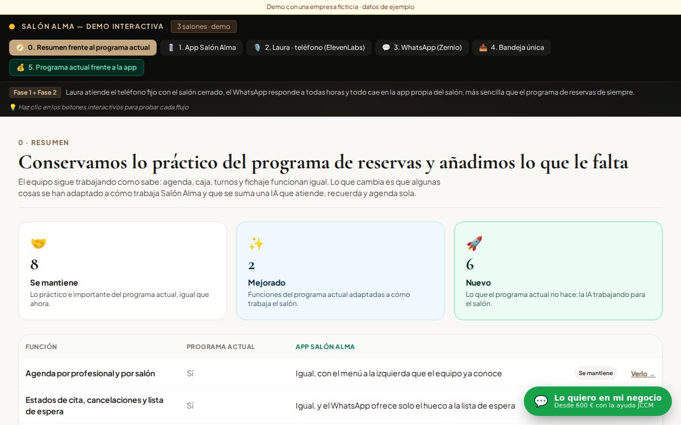Viewport: 681px width, 425px height.
Task: Click the microphone icon on Laura teléfono tab
Action: point(257,48)
